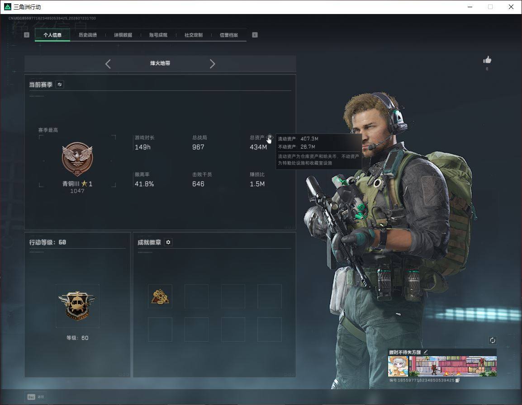Image resolution: width=522 pixels, height=405 pixels.
Task: Click the 1.5M profit ratio value
Action: point(257,184)
